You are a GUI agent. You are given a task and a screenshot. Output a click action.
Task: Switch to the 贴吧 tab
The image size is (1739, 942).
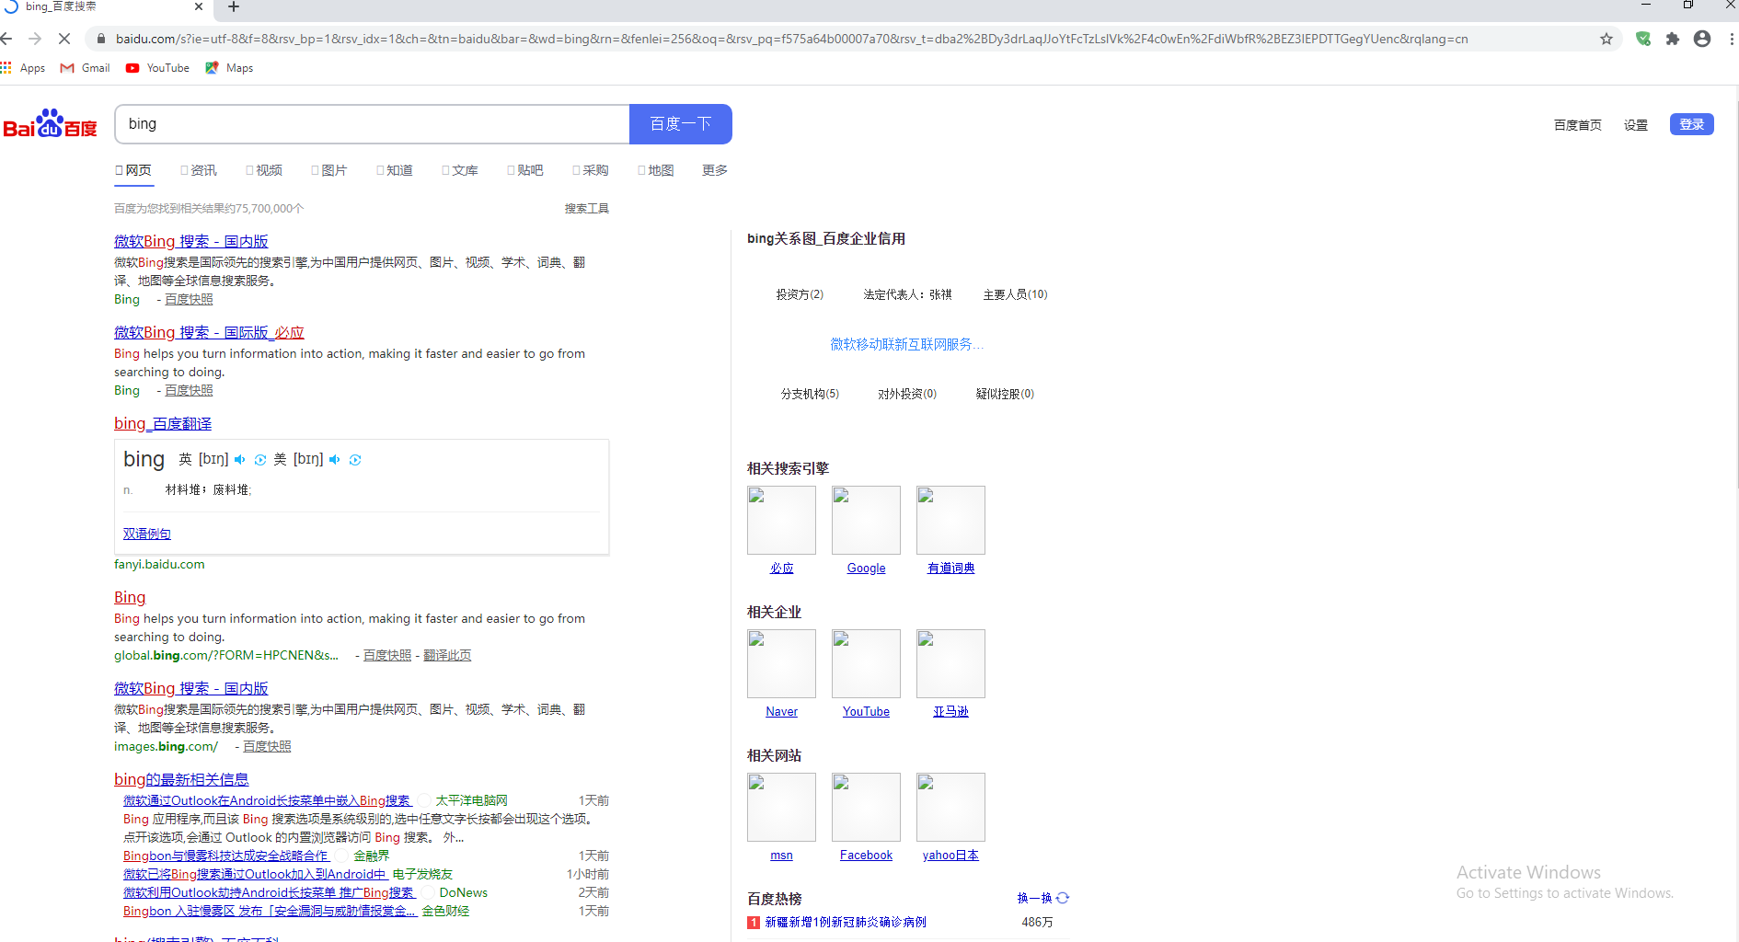pyautogui.click(x=525, y=170)
